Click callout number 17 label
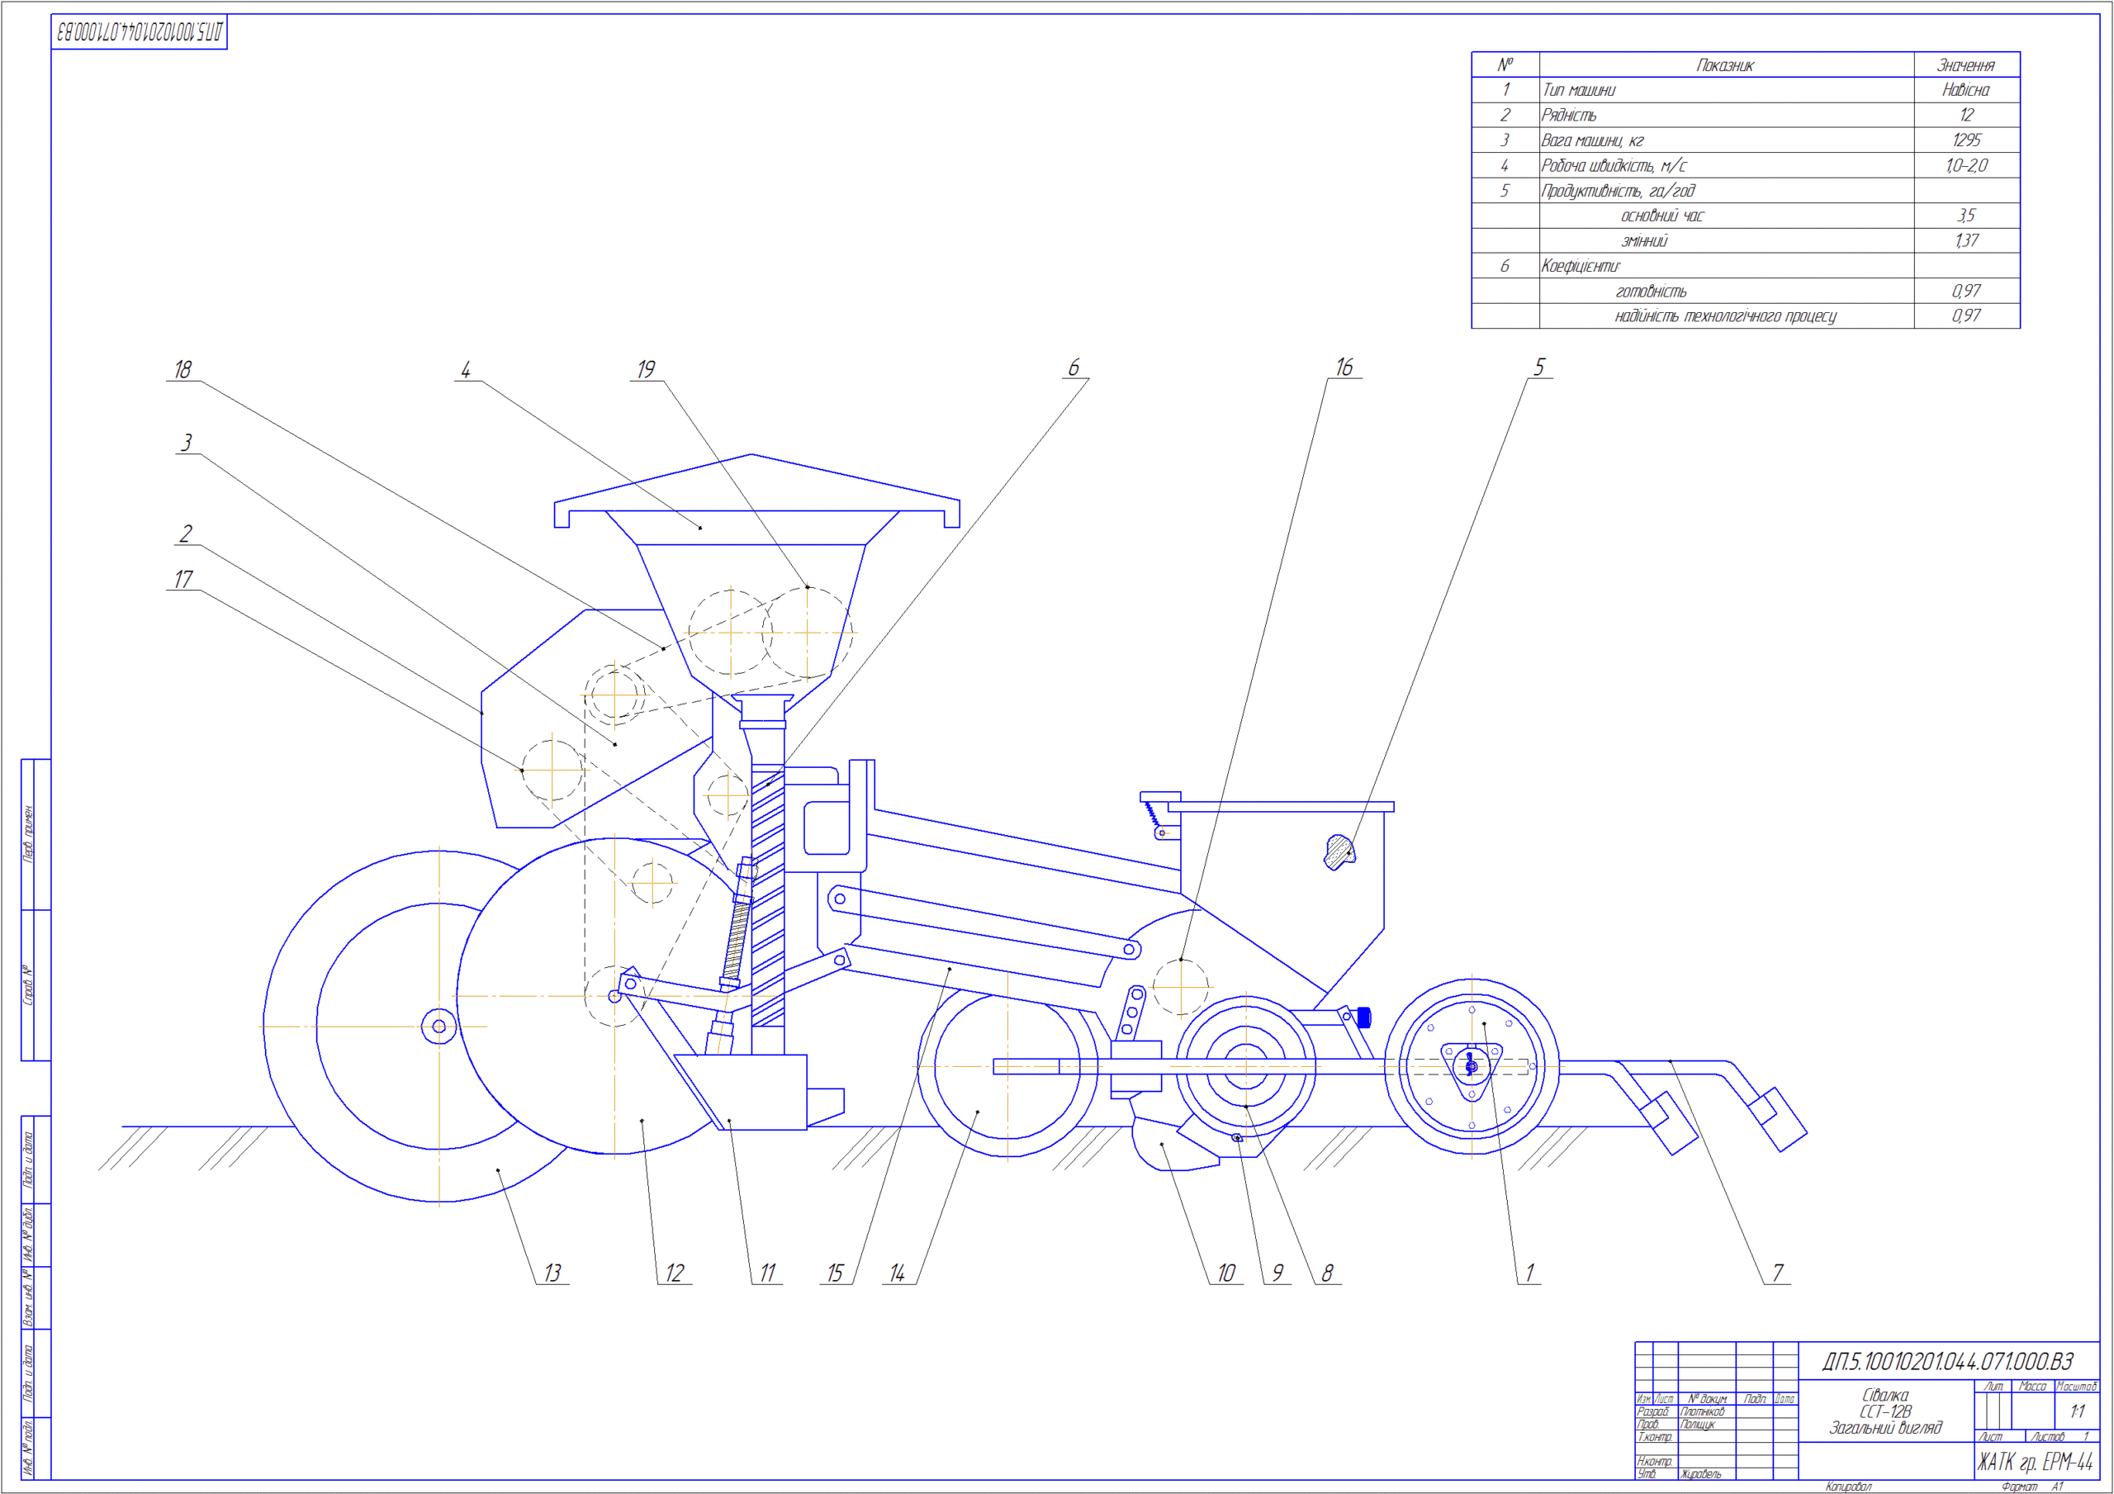The image size is (2114, 1494). pyautogui.click(x=183, y=580)
